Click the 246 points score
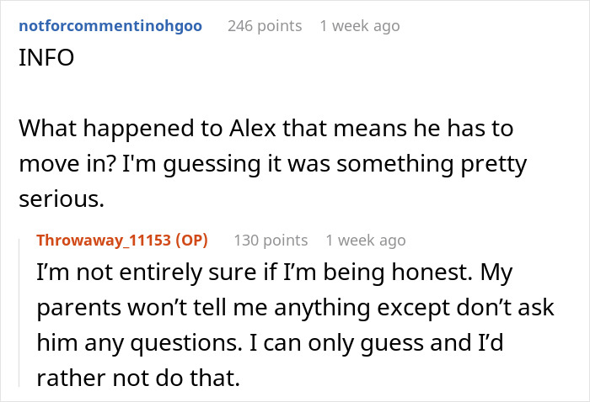The width and height of the screenshot is (590, 402). 265,26
